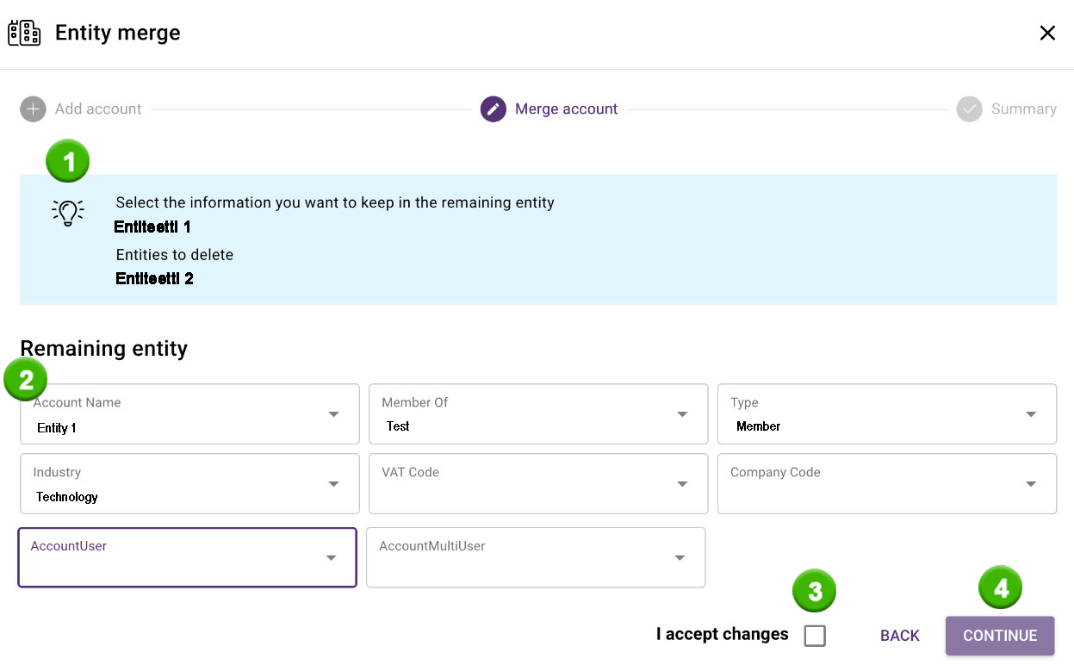
Task: Select the Add account step label
Action: pos(99,109)
